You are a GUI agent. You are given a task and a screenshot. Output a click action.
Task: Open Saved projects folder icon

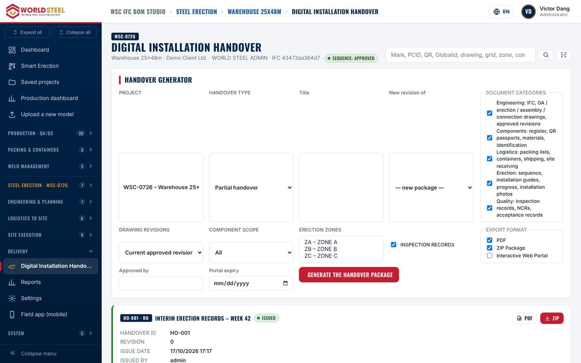12,82
